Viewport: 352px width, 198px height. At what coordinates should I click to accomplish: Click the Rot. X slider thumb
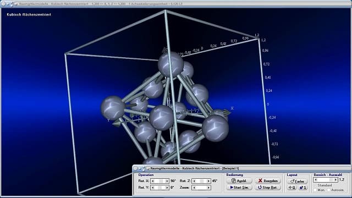(x=161, y=181)
